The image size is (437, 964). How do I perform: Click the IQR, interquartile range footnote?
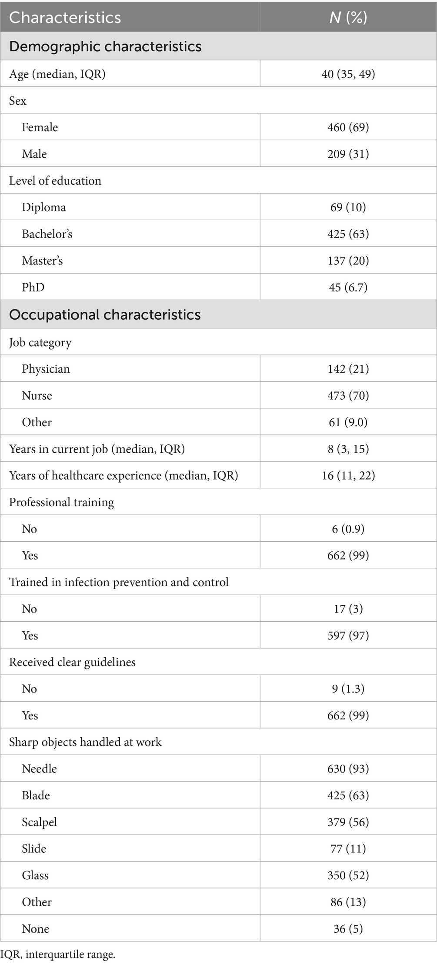coord(58,954)
